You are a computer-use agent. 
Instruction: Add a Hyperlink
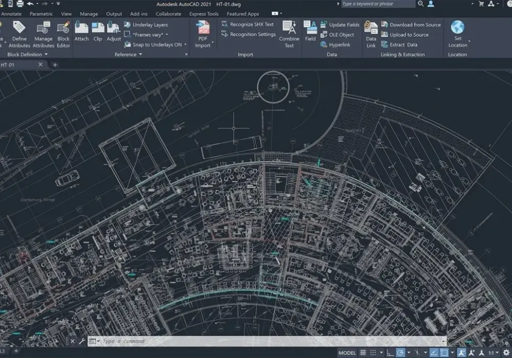(x=335, y=44)
